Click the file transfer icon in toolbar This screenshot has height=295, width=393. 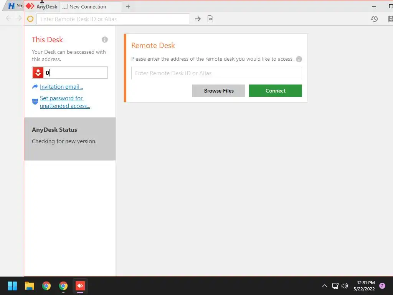[x=210, y=19]
